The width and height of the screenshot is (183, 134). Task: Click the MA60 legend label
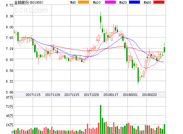pyautogui.click(x=147, y=2)
